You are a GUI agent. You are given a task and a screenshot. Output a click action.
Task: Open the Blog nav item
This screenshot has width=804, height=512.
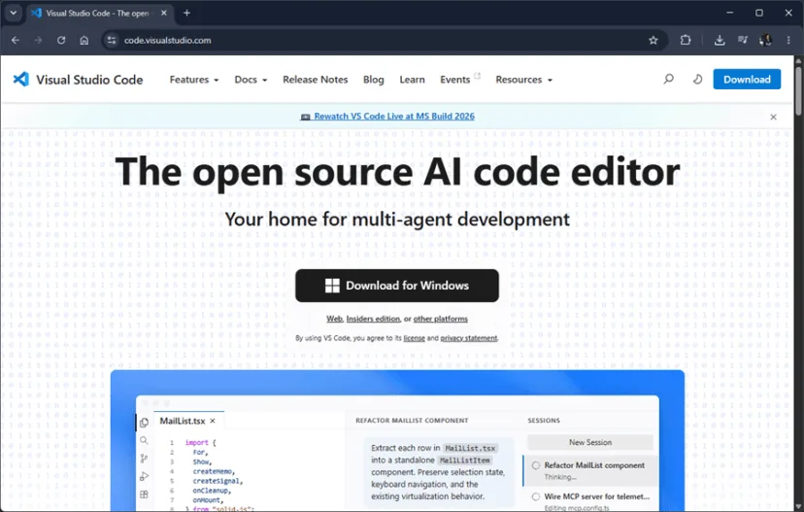pyautogui.click(x=373, y=80)
